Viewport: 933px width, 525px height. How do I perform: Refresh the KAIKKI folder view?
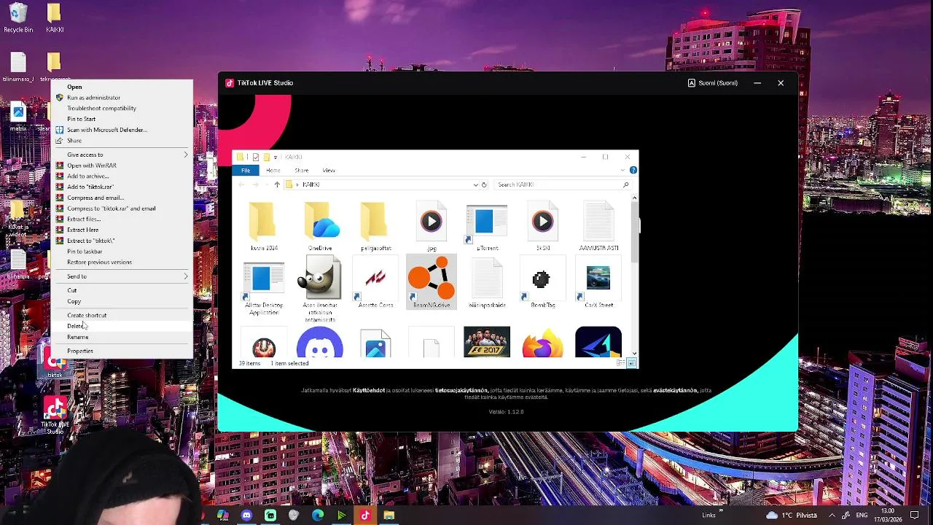(484, 184)
